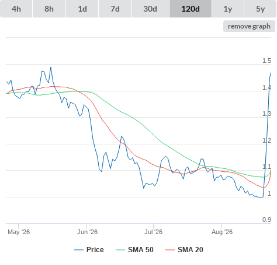This screenshot has height=265, width=277.
Task: Click the Jun '26 axis tick label
Action: 87,232
